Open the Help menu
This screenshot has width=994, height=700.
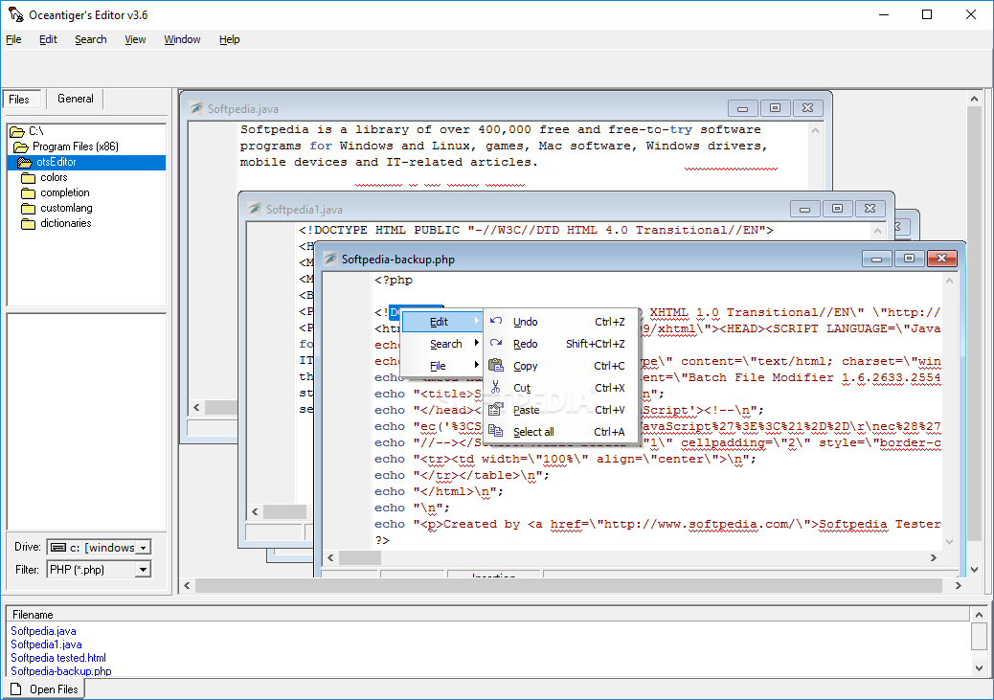pos(230,39)
